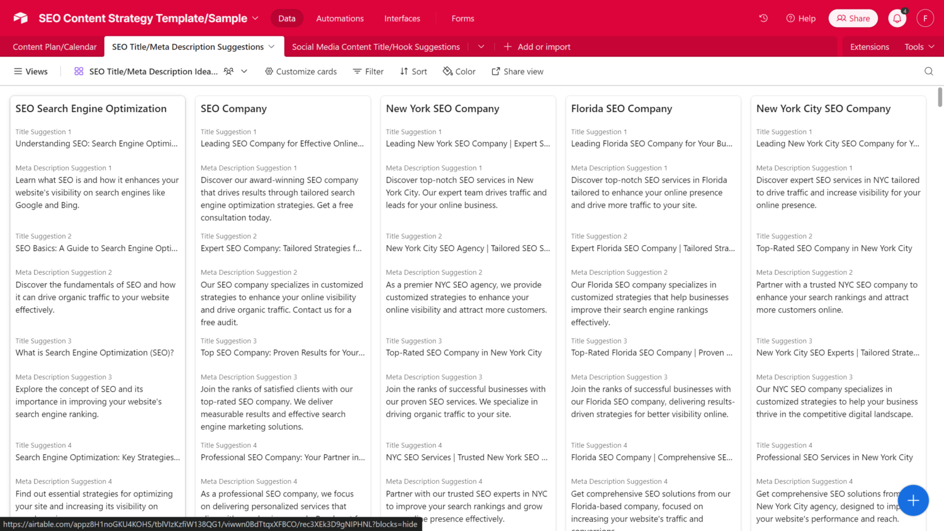Switch to Content Plan/Calendar tab
Viewport: 944px width, 531px height.
point(55,47)
